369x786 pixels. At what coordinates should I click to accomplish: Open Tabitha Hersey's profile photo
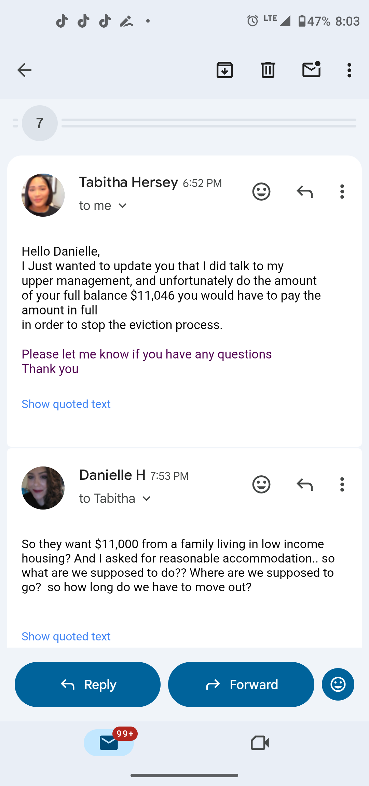click(x=43, y=195)
